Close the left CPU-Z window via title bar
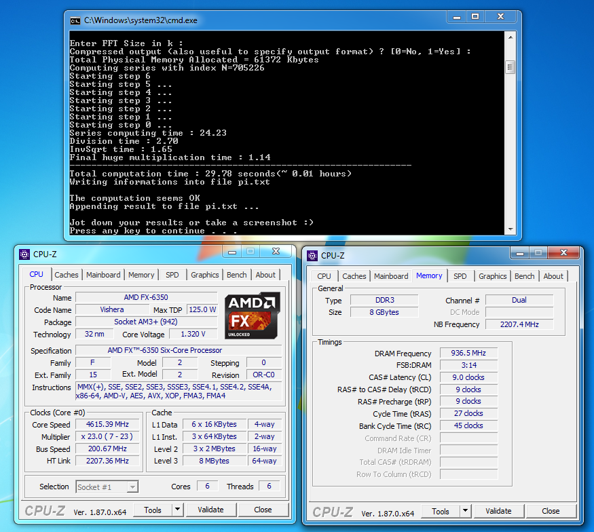 276,252
